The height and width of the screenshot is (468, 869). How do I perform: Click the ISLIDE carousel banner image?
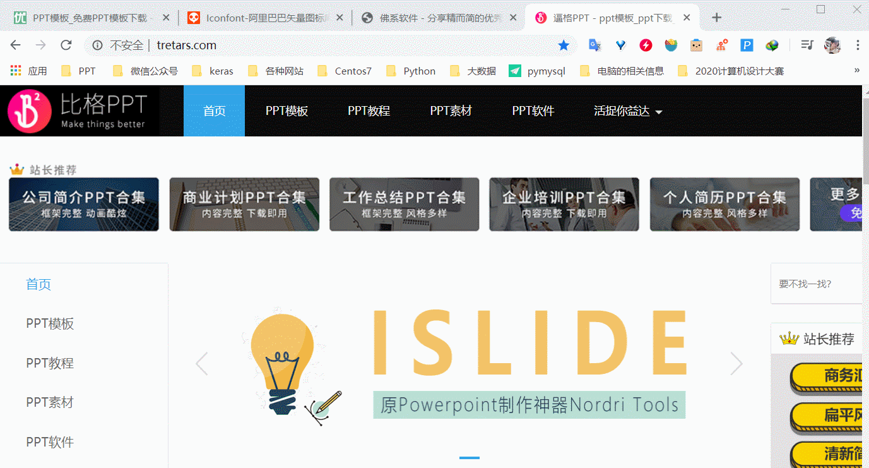[469, 364]
